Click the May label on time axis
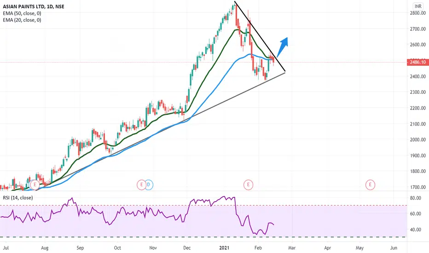 point(359,248)
